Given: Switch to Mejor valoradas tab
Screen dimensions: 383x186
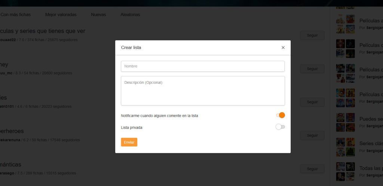Looking at the screenshot, I should (61, 15).
